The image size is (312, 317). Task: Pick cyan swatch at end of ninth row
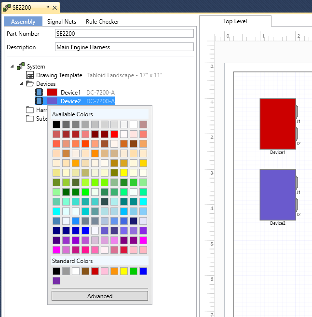click(x=143, y=202)
